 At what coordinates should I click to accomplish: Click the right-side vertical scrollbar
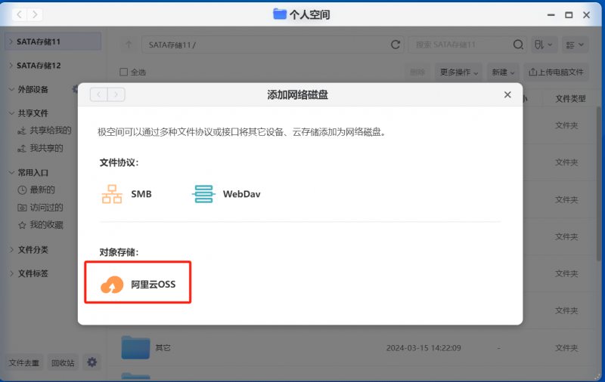(x=599, y=185)
